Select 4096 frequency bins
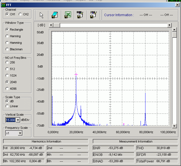This screenshot has height=166, width=181. click(7, 89)
